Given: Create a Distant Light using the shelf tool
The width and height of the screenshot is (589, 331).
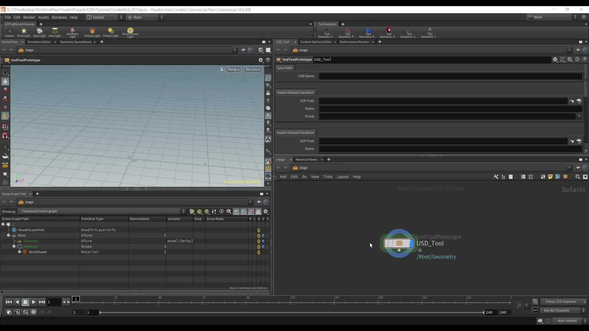Looking at the screenshot, I should pyautogui.click(x=111, y=32).
